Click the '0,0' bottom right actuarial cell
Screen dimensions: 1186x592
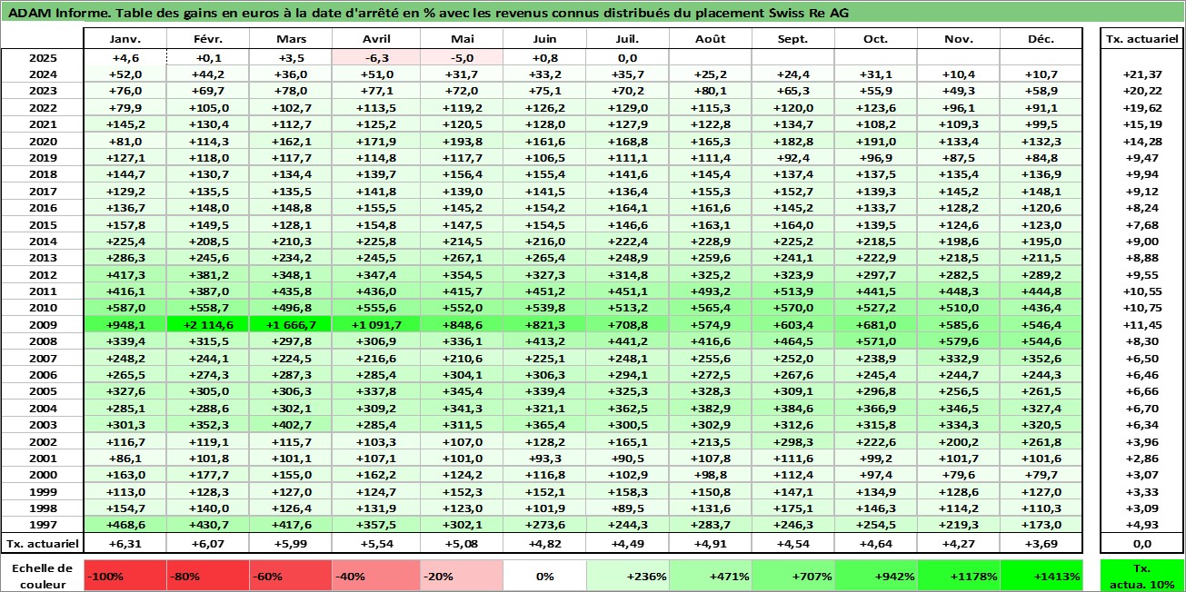coord(1141,543)
